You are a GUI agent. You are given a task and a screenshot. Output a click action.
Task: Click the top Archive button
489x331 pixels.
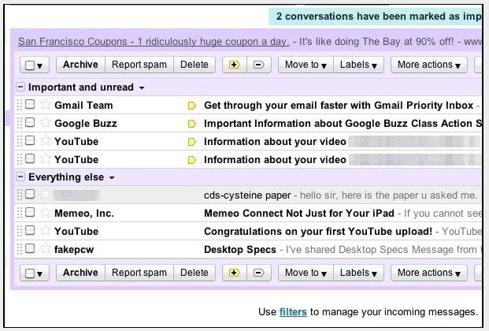[80, 65]
